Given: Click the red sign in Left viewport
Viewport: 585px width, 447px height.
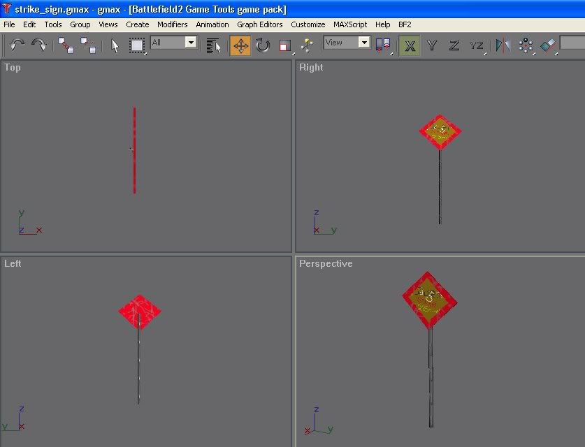Looking at the screenshot, I should 139,311.
